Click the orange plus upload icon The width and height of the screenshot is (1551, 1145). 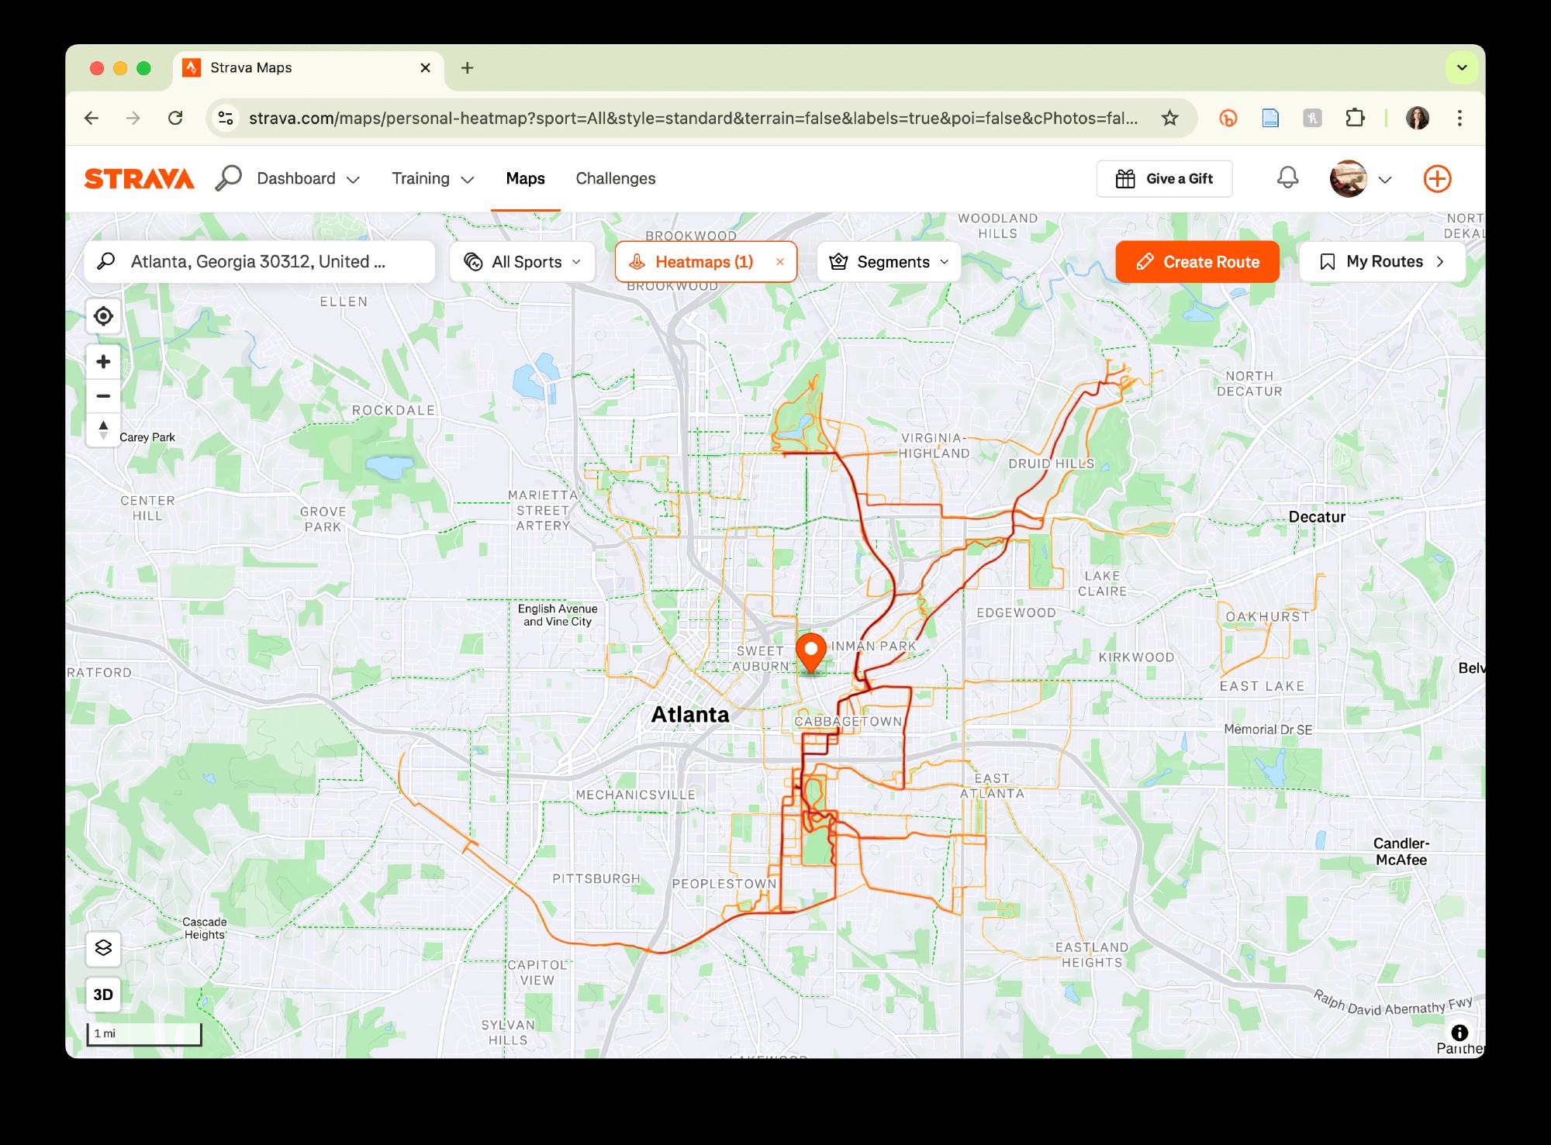1437,179
